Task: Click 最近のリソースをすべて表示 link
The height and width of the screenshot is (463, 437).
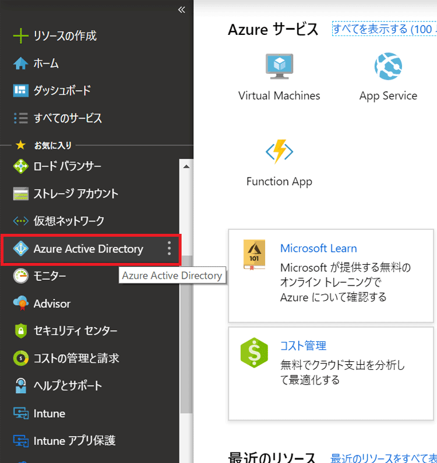Action: [x=383, y=458]
